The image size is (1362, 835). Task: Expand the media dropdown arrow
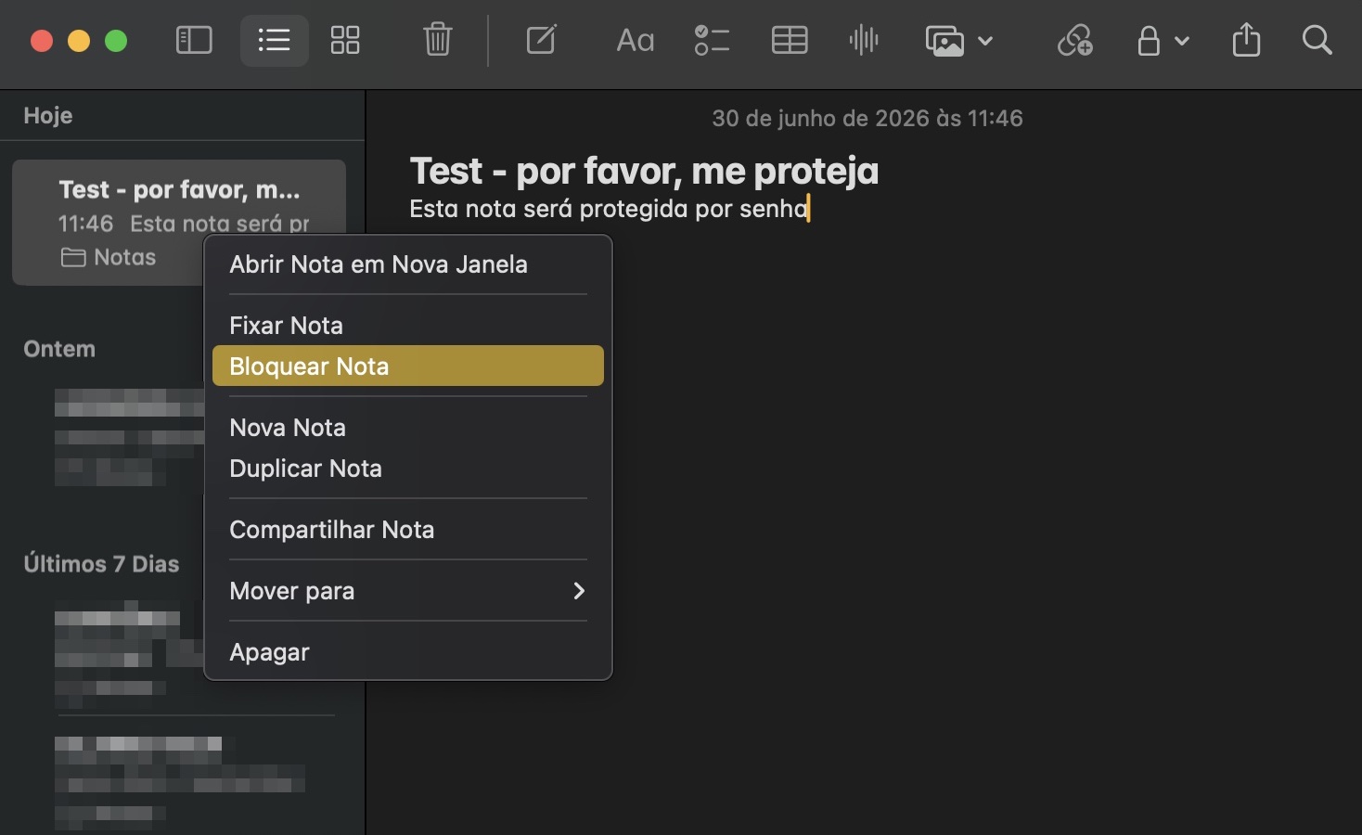point(985,41)
